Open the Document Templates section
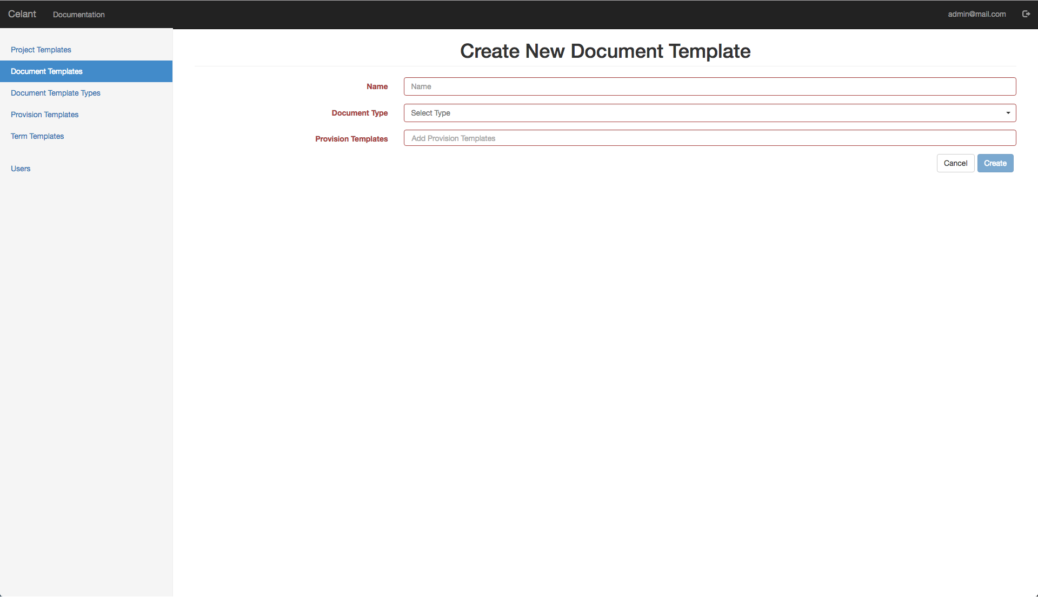Image resolution: width=1038 pixels, height=597 pixels. (x=46, y=71)
